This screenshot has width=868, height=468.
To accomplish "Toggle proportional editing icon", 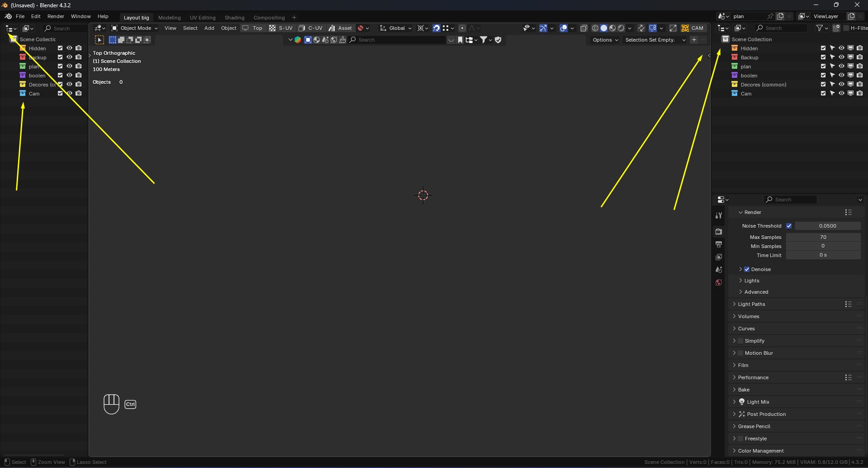I will (462, 28).
